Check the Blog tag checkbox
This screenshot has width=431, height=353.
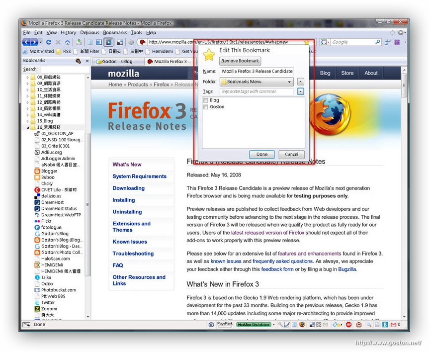(x=205, y=100)
